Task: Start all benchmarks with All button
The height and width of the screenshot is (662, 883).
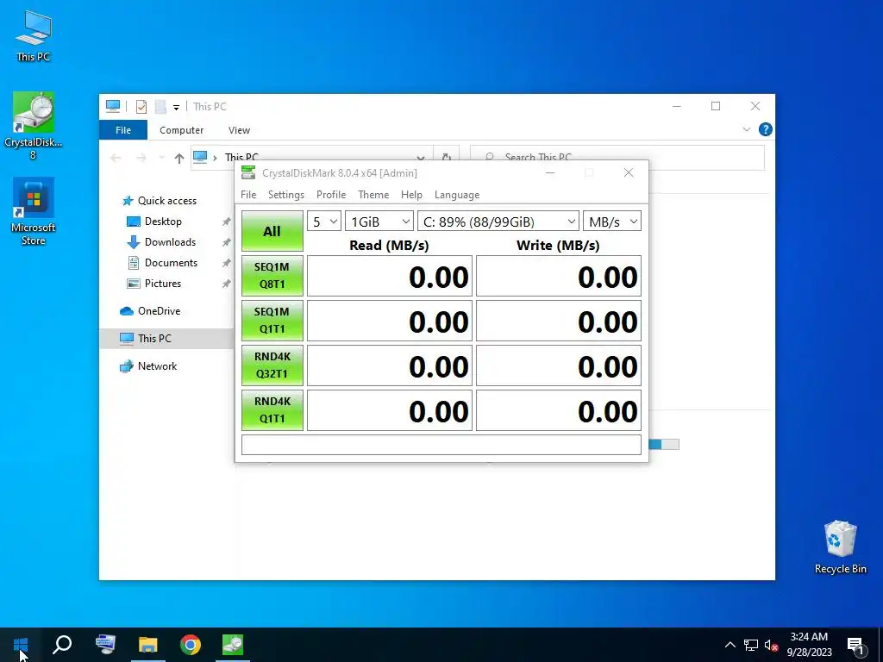Action: point(272,231)
